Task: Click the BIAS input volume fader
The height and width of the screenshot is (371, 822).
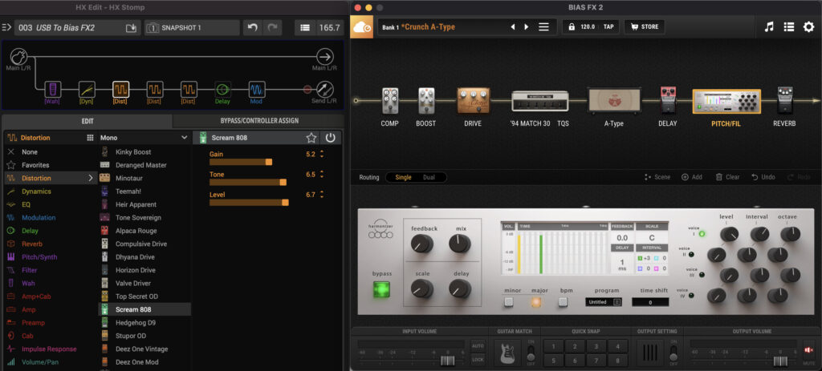Action: point(447,361)
